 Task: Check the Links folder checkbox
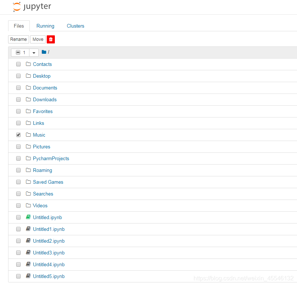pos(18,123)
